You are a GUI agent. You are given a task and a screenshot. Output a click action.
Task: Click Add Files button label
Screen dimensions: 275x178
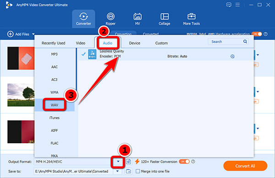[x=22, y=34]
